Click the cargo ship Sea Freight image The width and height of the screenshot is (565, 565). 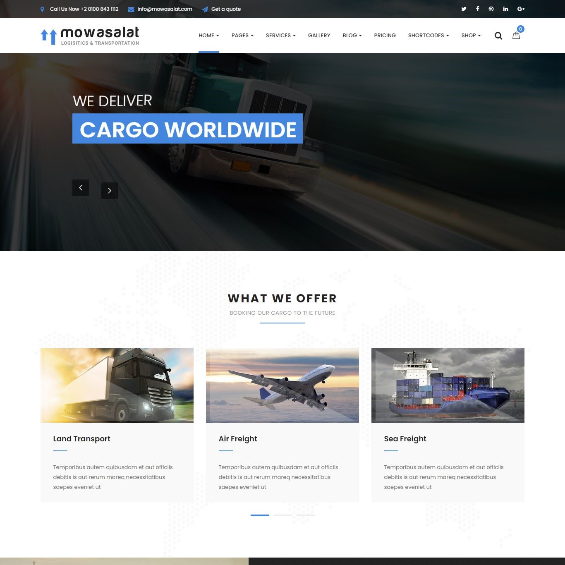click(448, 385)
